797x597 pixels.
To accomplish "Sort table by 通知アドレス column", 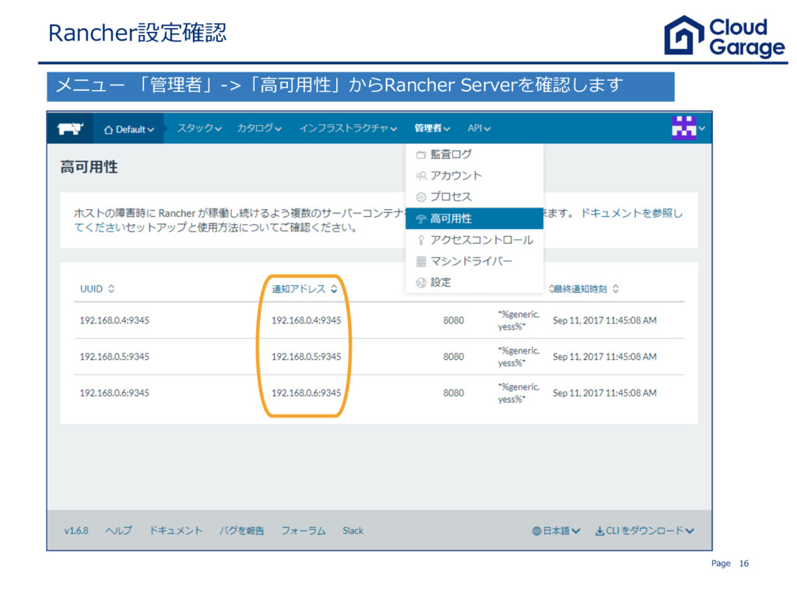I will pos(304,289).
